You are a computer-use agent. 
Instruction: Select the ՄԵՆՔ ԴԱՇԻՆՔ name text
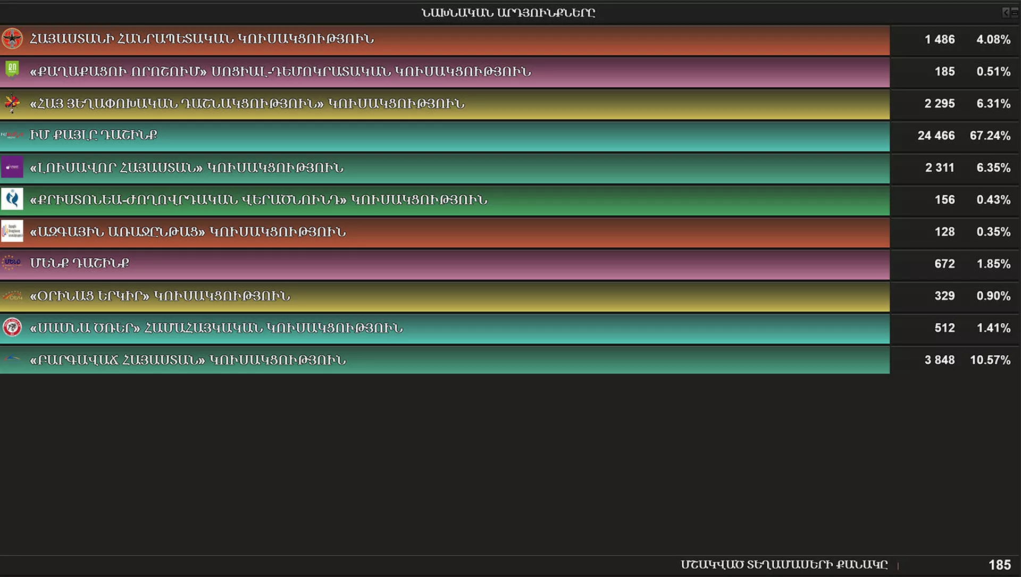(x=80, y=263)
